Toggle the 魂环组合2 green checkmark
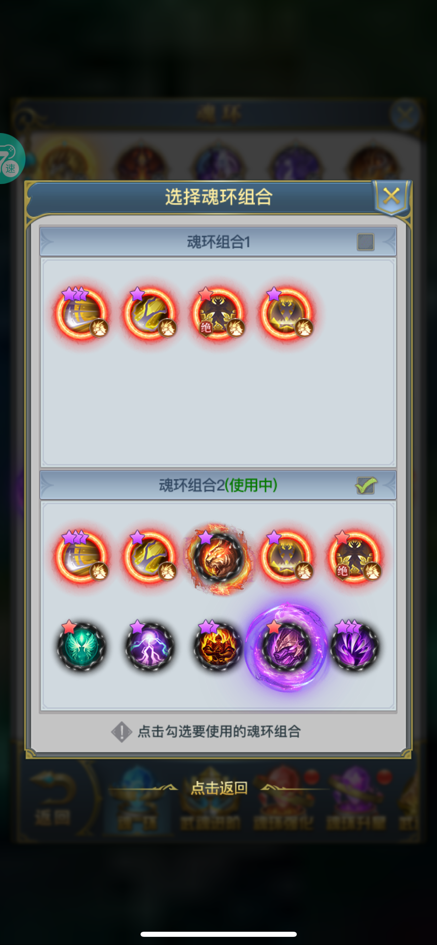This screenshot has height=945, width=437. point(366,485)
